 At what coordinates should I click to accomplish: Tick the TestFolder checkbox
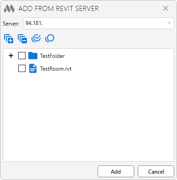pos(22,56)
